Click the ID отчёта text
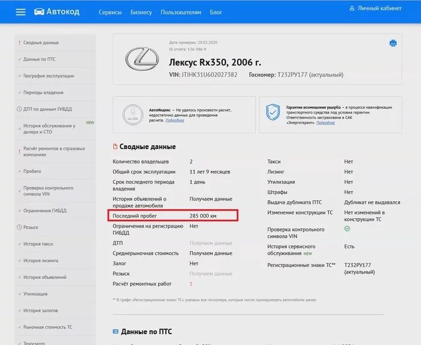The image size is (421, 345). (x=188, y=49)
